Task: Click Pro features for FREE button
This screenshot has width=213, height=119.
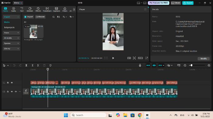Action: point(159,3)
